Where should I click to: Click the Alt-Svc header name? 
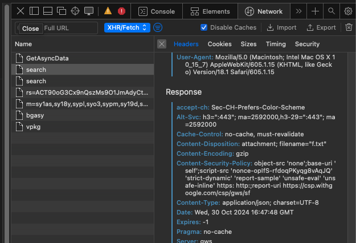point(189,117)
